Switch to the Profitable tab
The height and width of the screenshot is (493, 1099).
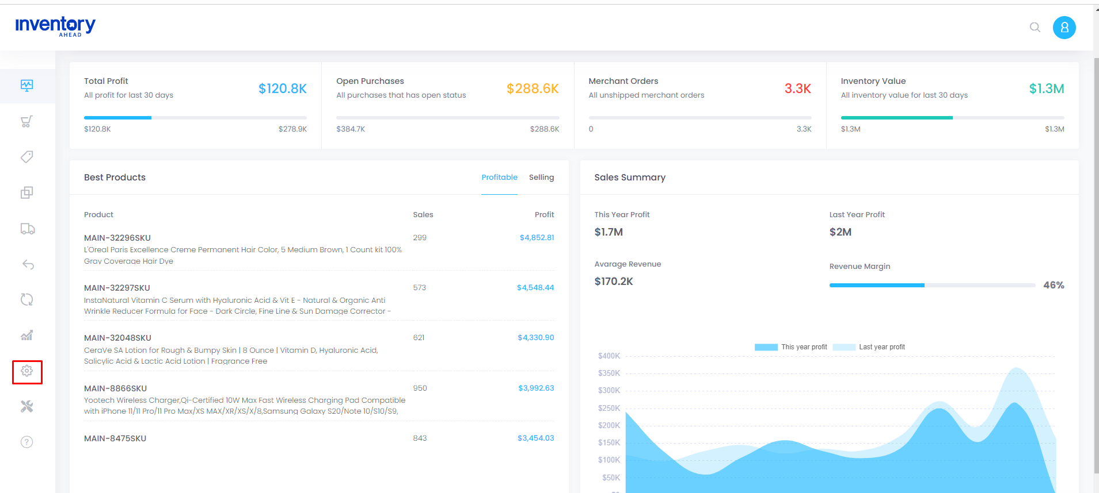[499, 178]
